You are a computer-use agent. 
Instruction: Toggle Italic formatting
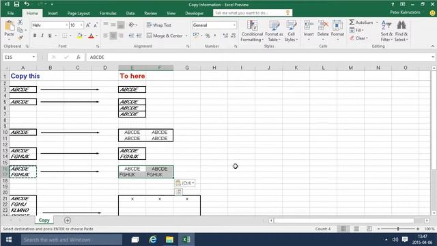click(x=42, y=36)
